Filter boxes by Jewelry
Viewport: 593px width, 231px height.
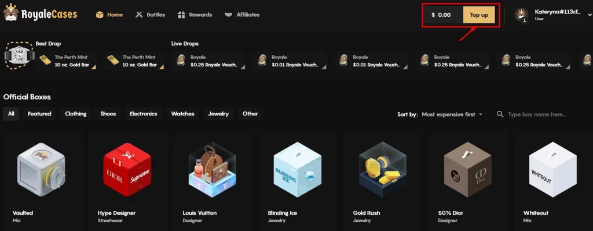tap(218, 114)
